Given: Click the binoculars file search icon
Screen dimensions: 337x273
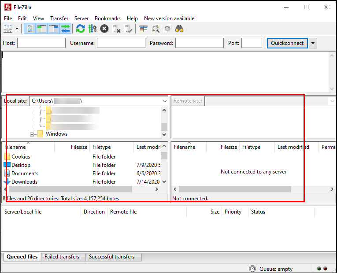Looking at the screenshot, I should 179,29.
